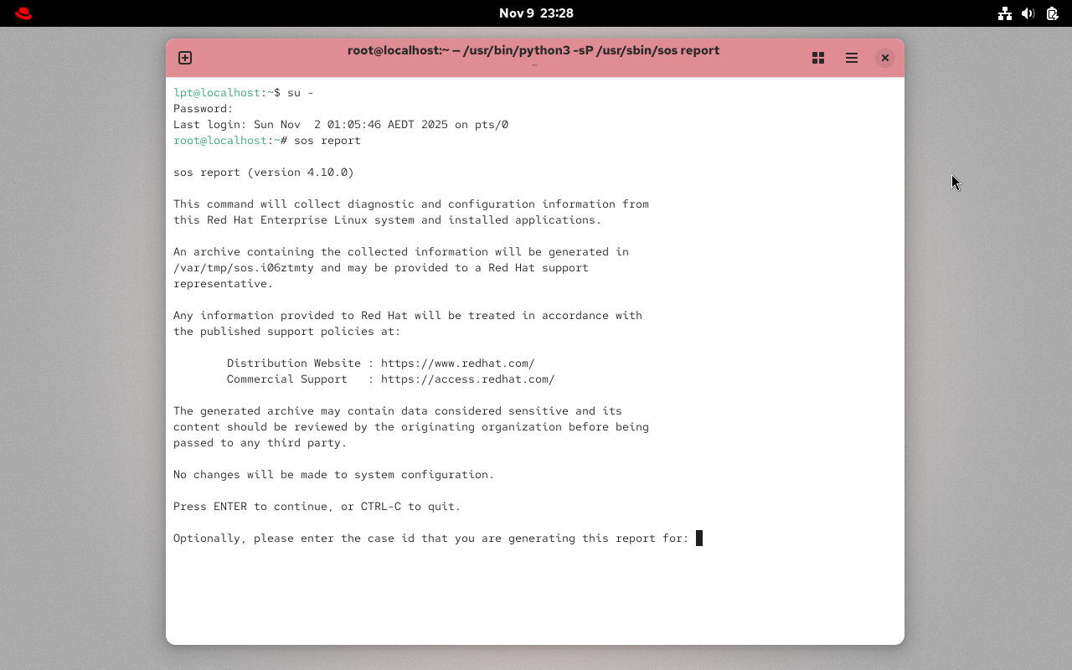Click the Red Hat logo in the top bar

pyautogui.click(x=23, y=13)
